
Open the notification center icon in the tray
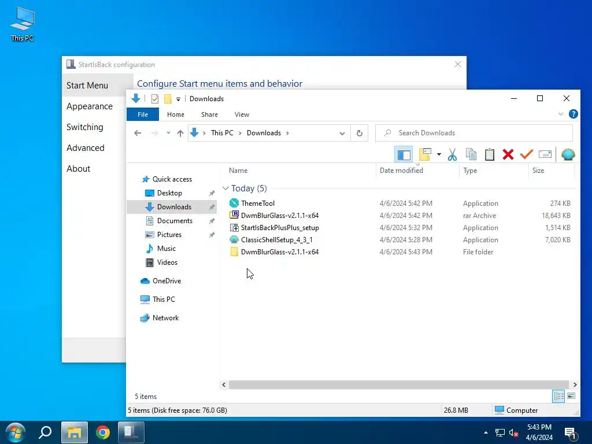pyautogui.click(x=571, y=432)
